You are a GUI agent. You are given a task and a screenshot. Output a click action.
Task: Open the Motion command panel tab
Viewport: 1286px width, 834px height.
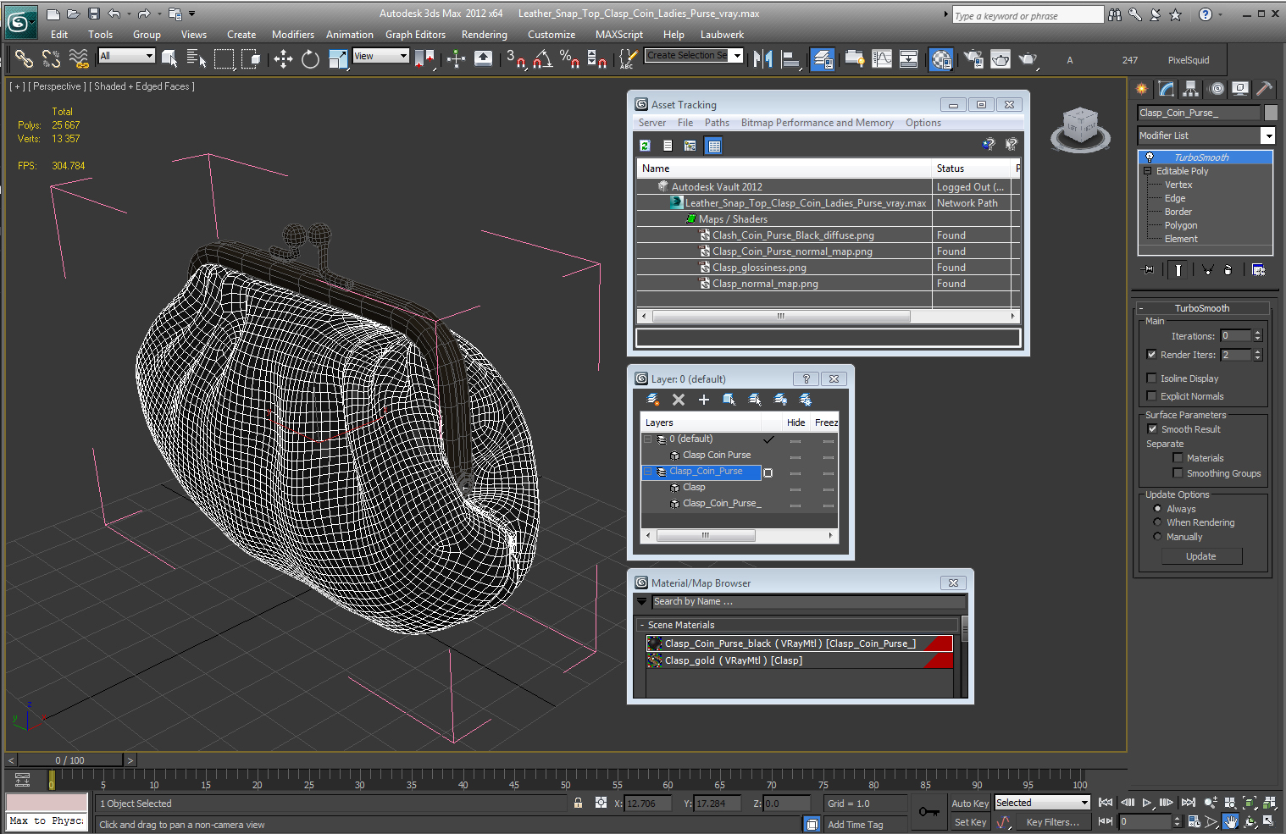[x=1217, y=89]
